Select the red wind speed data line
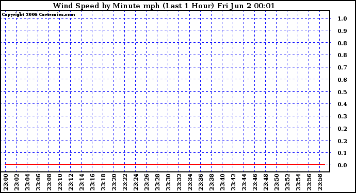 [x=165, y=165]
